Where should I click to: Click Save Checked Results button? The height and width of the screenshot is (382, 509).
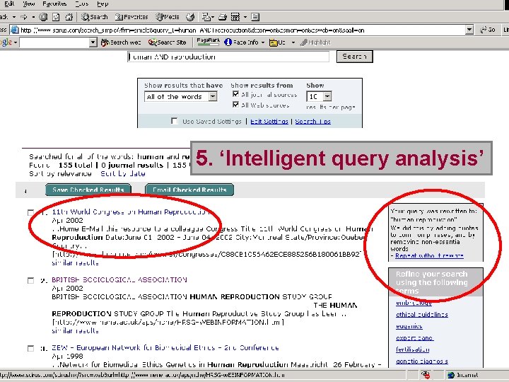tap(88, 190)
